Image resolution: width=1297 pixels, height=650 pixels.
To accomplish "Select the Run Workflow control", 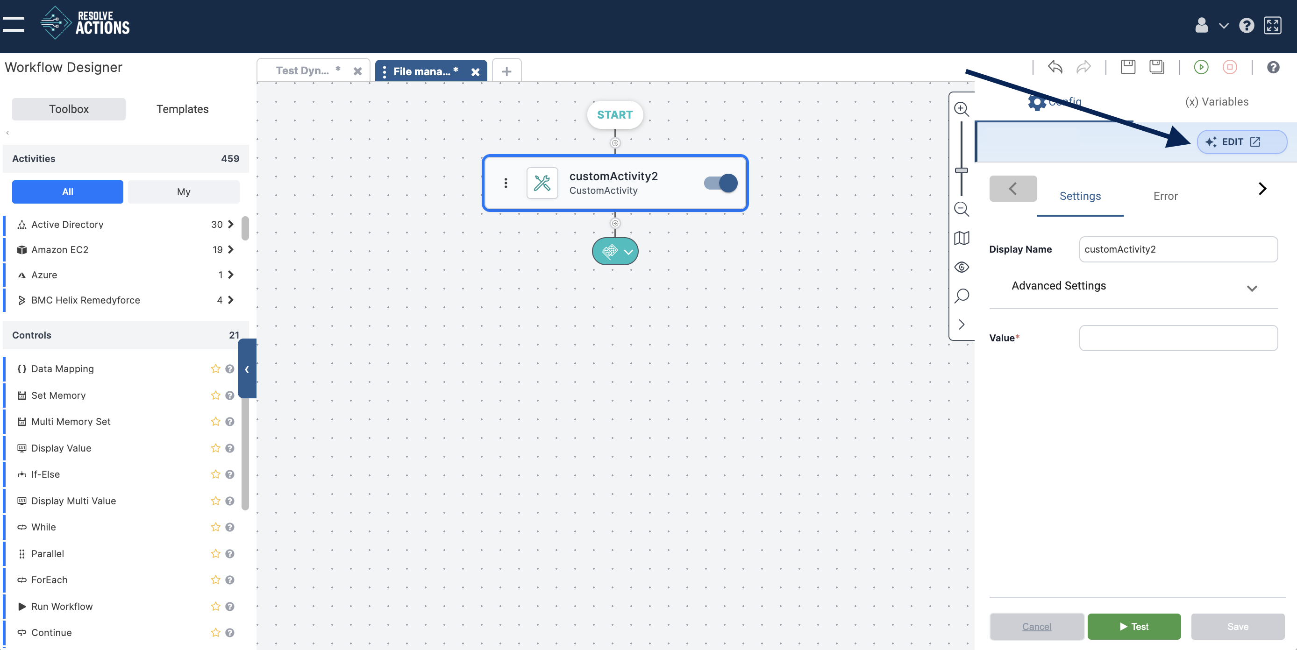I will [61, 606].
